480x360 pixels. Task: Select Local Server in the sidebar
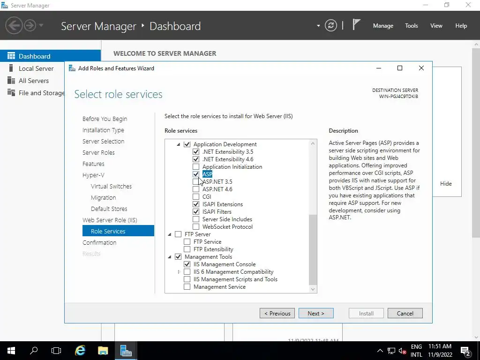click(x=36, y=68)
